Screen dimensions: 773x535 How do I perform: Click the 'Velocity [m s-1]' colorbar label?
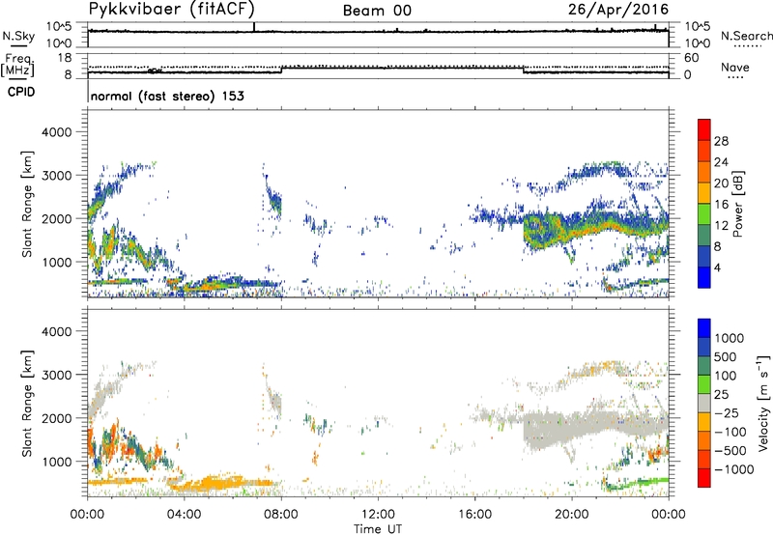click(763, 403)
